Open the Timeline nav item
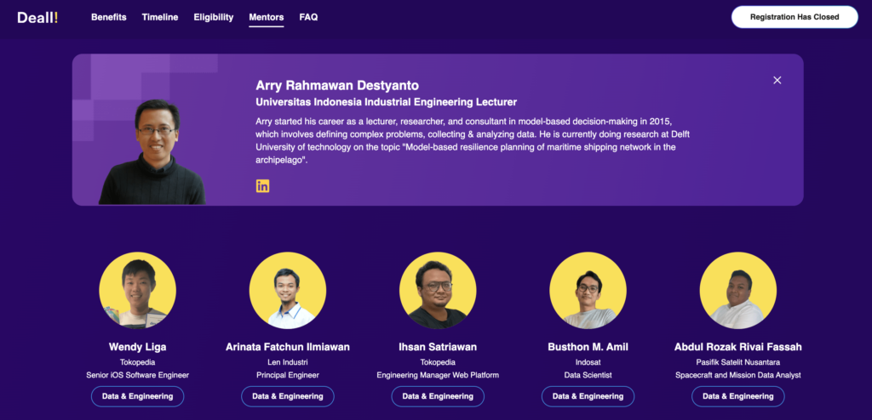The image size is (872, 420). coord(160,17)
